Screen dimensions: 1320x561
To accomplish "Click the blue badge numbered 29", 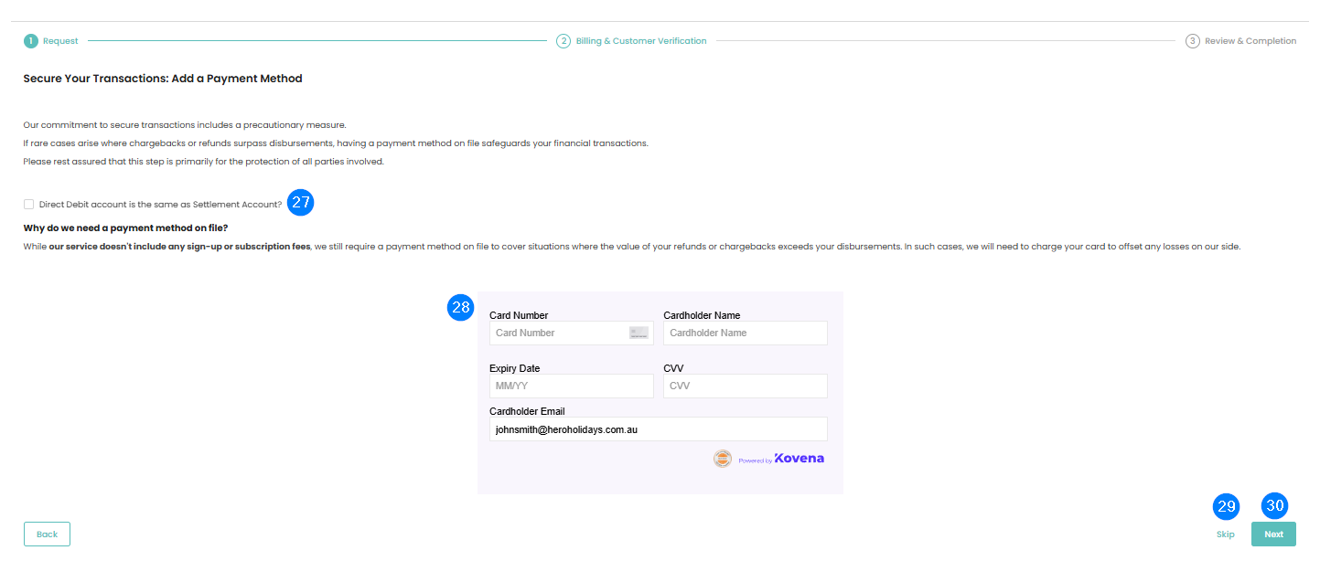I will click(1226, 506).
